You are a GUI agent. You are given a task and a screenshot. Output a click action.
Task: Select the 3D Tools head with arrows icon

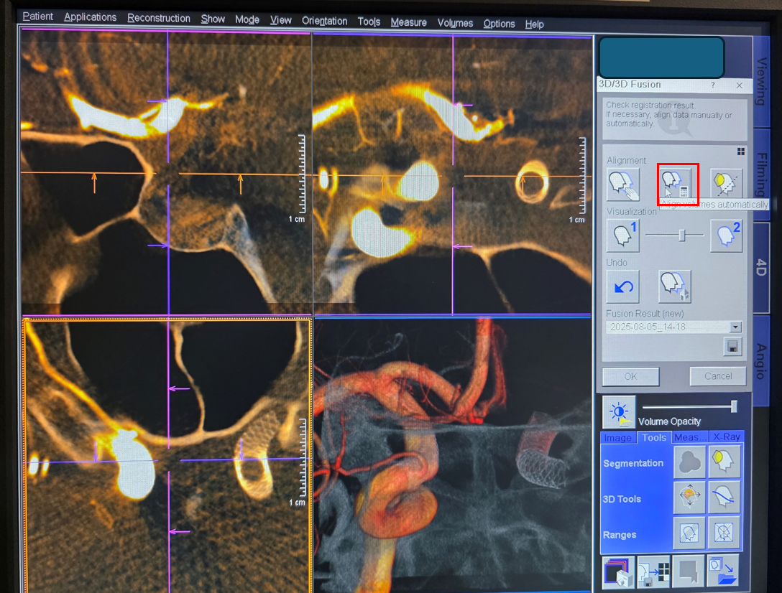click(689, 498)
